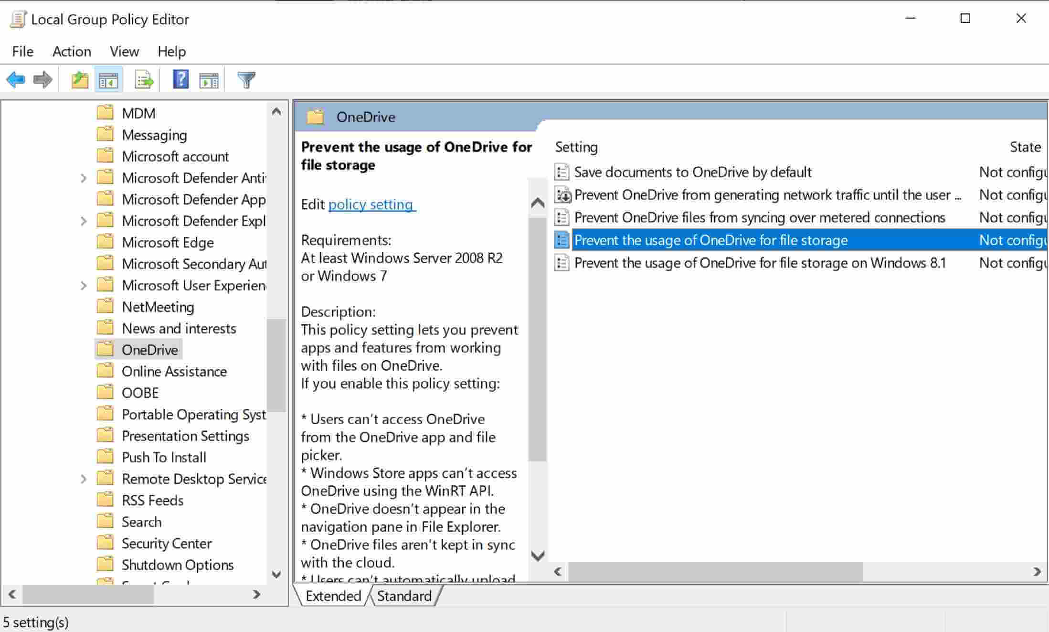Click the policy setting link

point(371,204)
